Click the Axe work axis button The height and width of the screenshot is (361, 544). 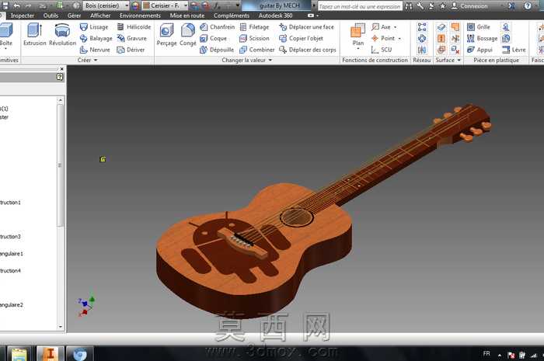click(x=382, y=26)
